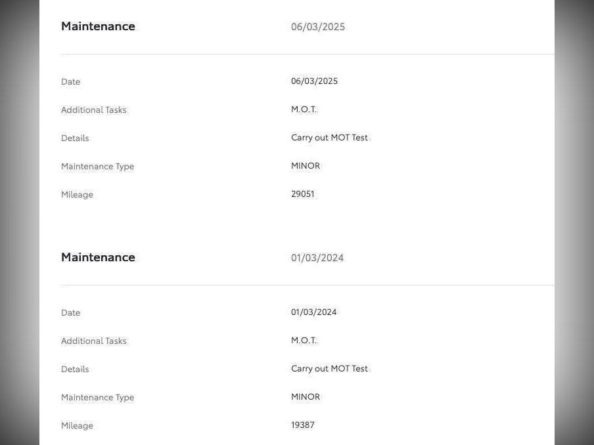Click the Additional Tasks label in 2024 record
Viewport: 594px width, 445px height.
point(93,341)
